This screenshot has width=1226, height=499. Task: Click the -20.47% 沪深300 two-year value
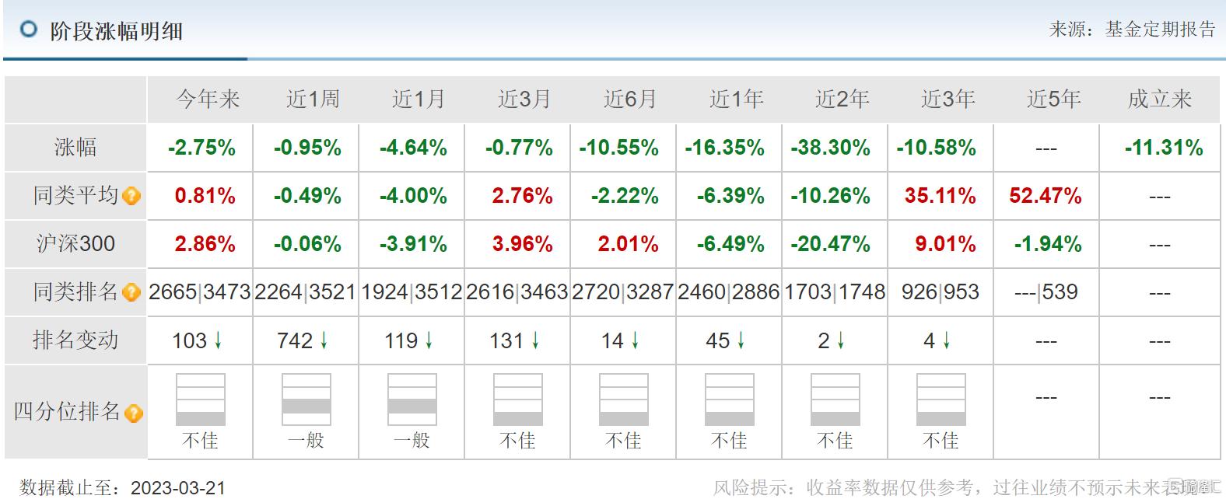pos(830,244)
